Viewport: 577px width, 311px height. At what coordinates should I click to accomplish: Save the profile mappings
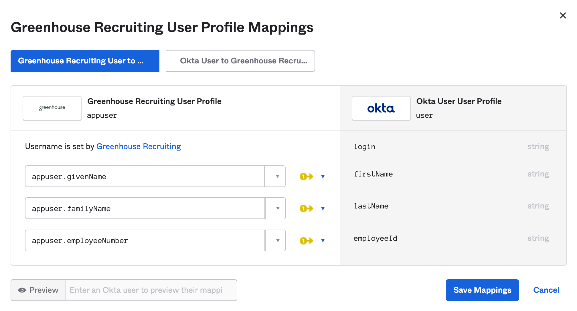[482, 290]
